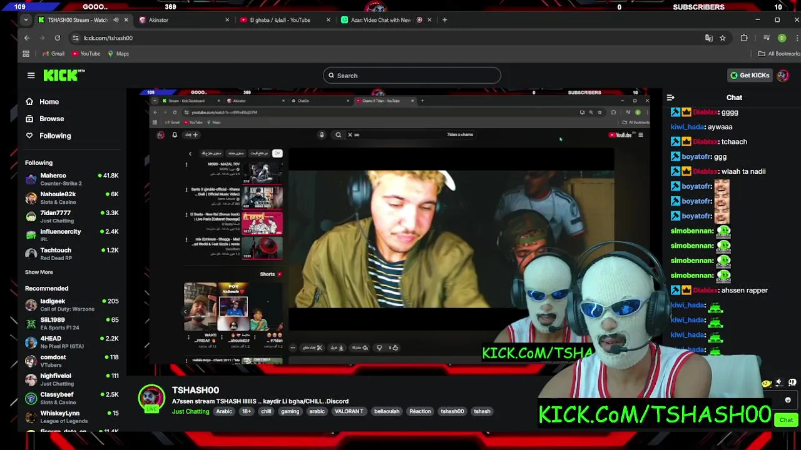Select the VALORANT stream tag

tap(349, 411)
